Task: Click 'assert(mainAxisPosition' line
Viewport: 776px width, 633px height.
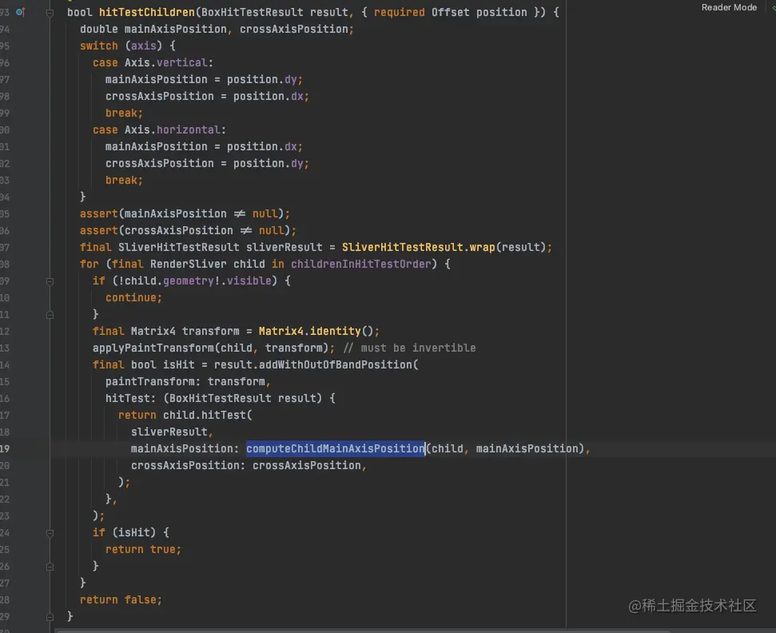Action: pyautogui.click(x=185, y=214)
